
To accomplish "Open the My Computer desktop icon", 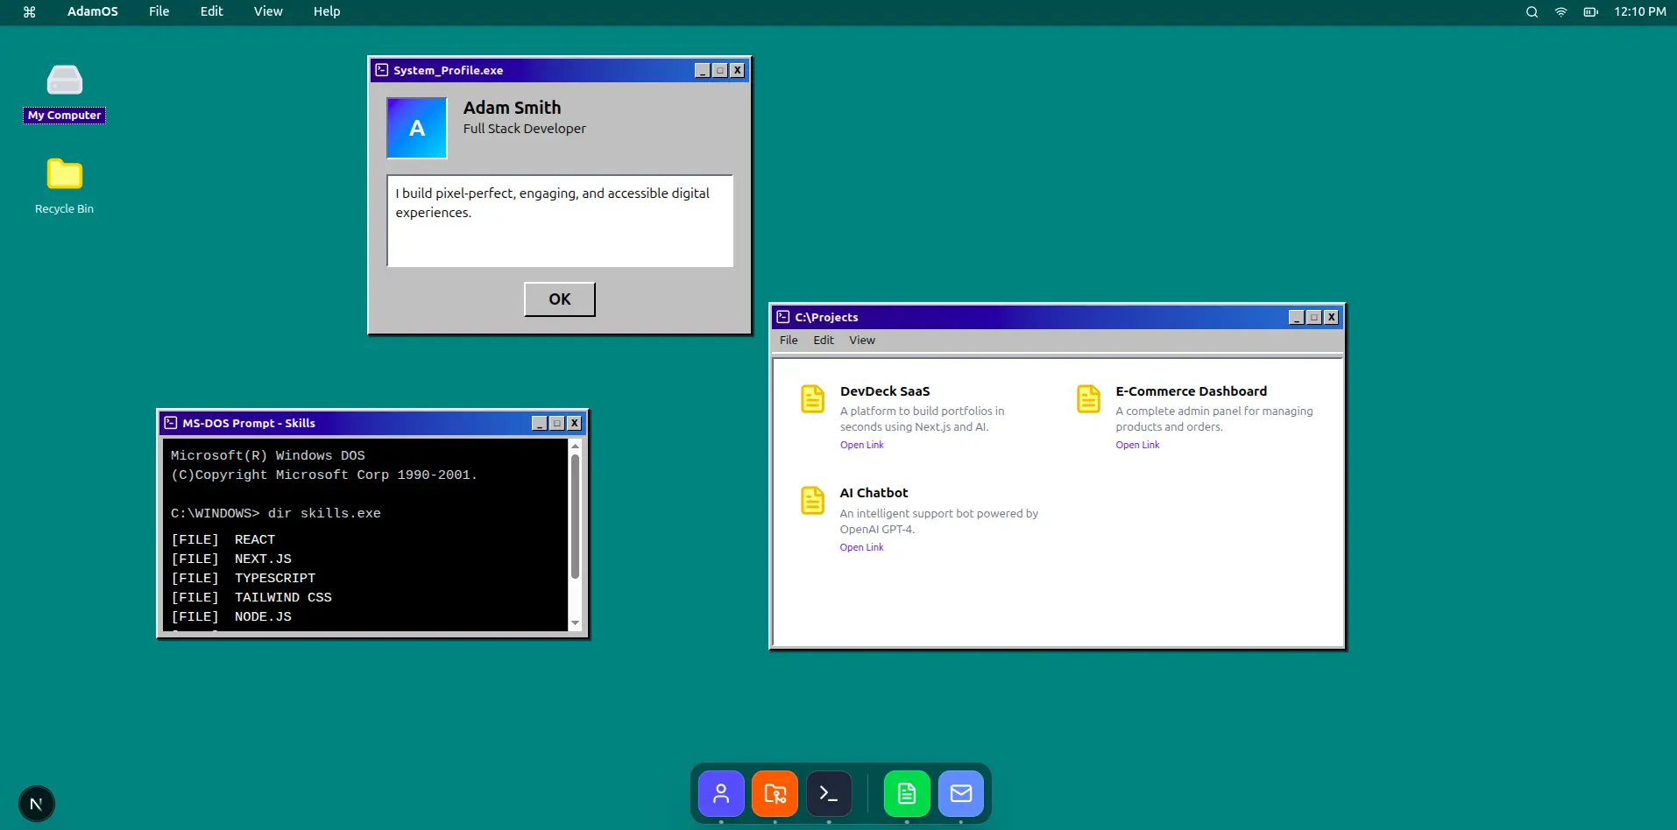I will (64, 81).
